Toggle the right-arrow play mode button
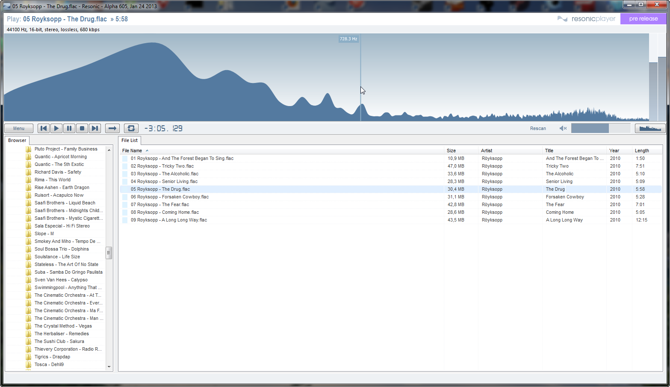670x387 pixels. (x=112, y=128)
